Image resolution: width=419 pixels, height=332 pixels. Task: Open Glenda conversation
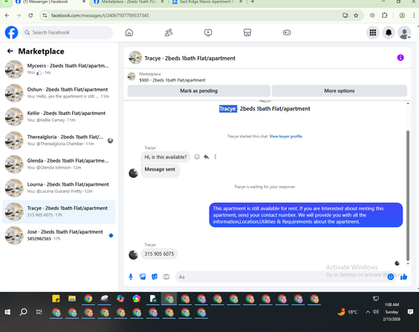coord(59,164)
